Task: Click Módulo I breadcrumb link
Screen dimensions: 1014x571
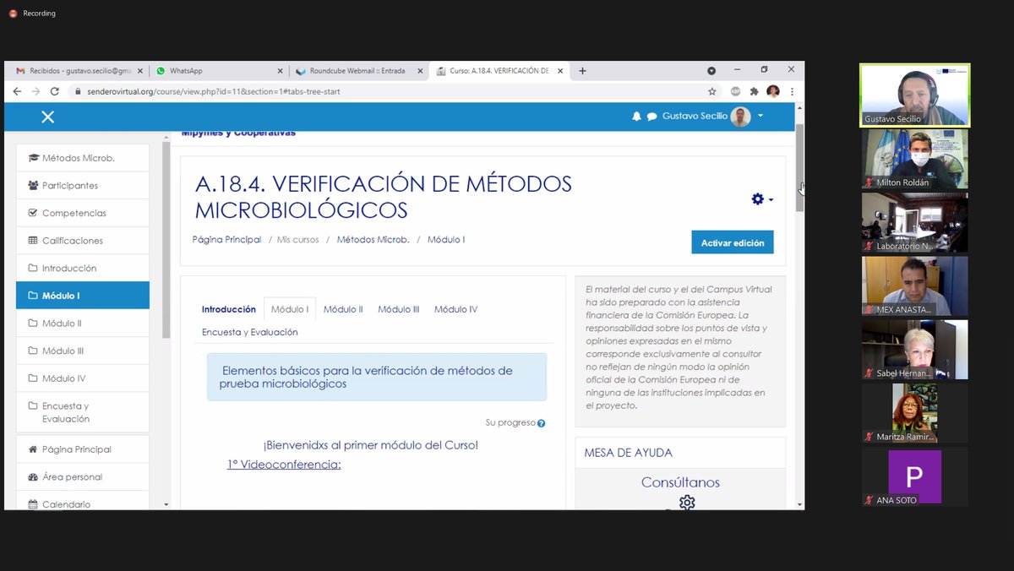Action: click(446, 240)
